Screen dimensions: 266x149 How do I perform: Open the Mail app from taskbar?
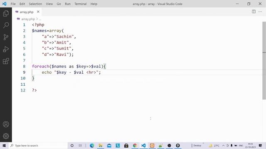109,145
